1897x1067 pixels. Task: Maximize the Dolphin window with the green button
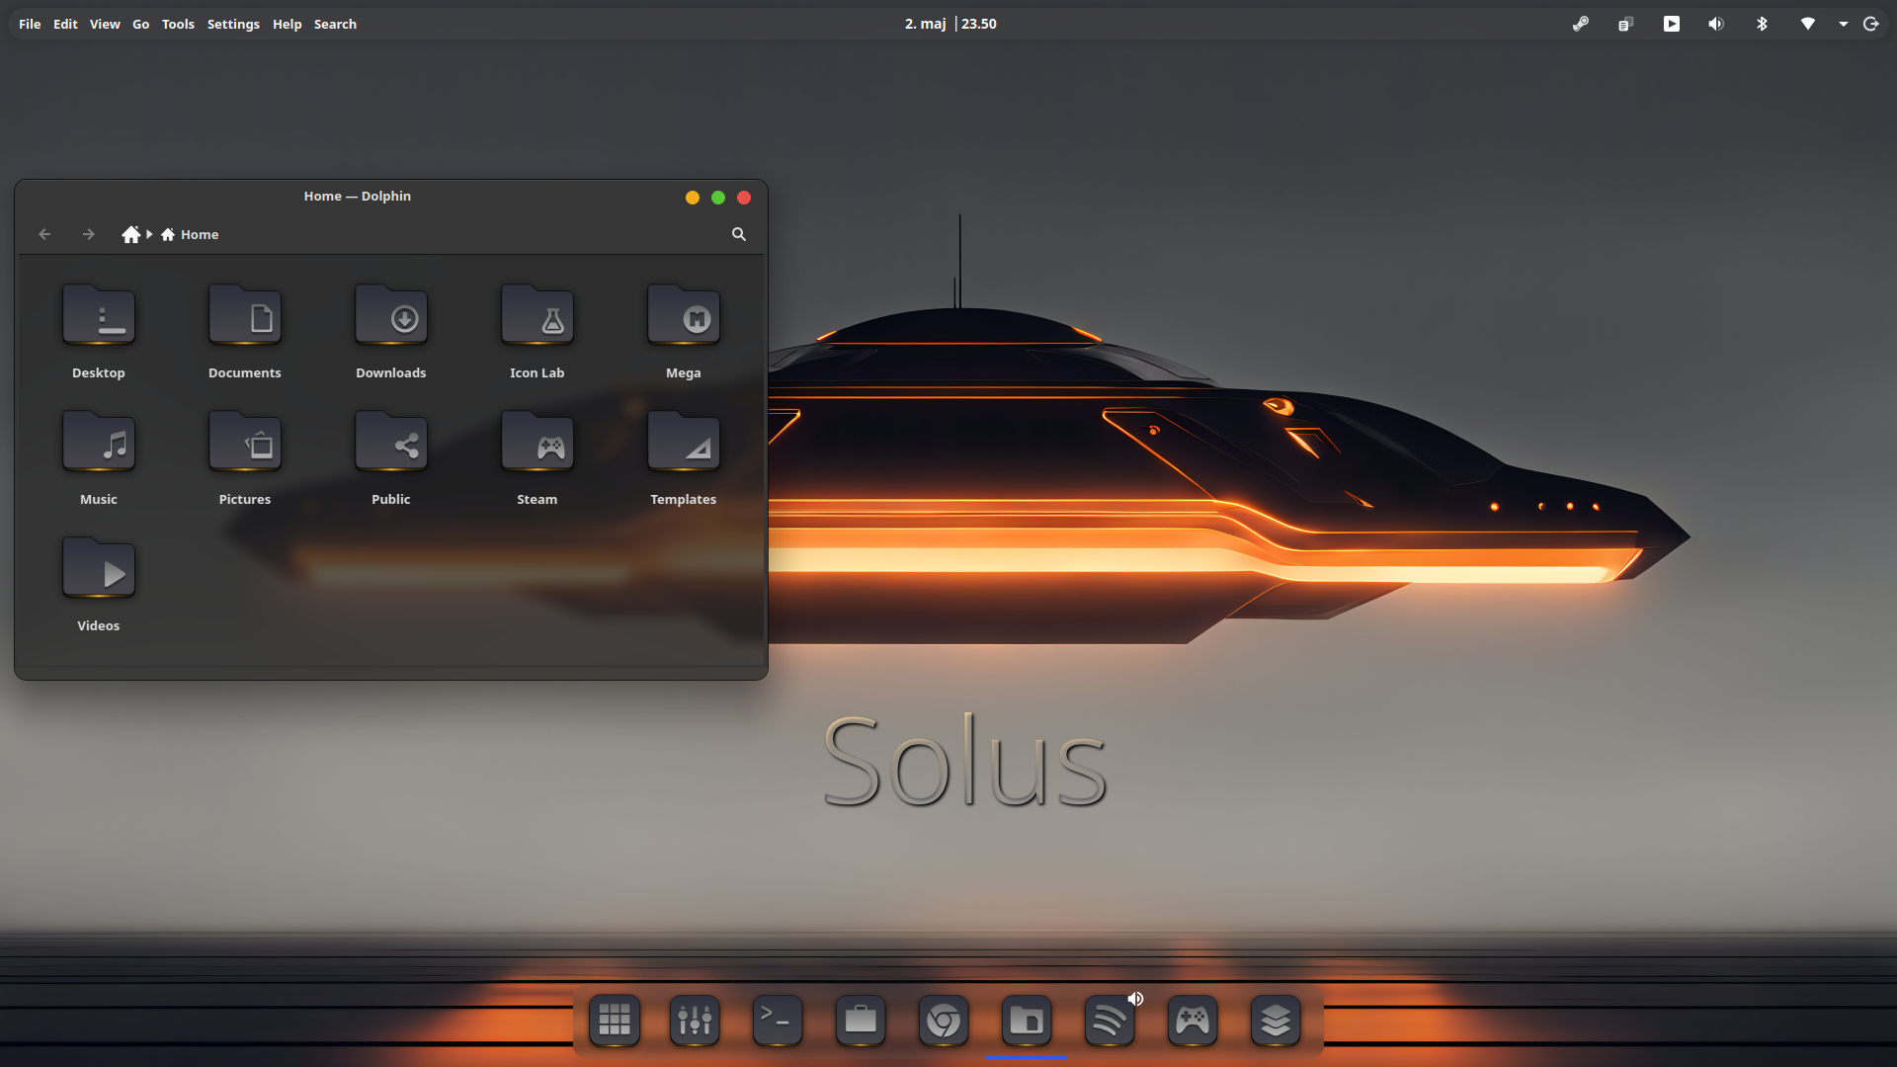(x=718, y=198)
